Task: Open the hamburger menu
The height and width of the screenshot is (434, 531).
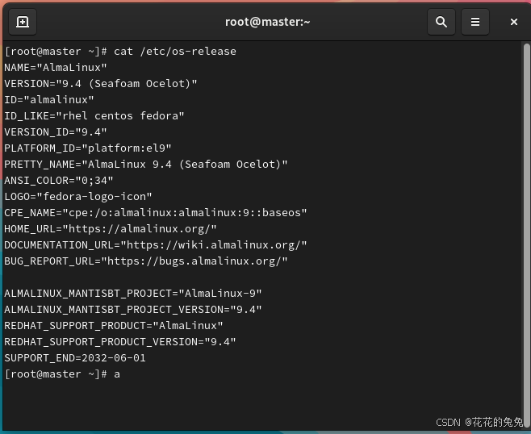Action: point(475,22)
